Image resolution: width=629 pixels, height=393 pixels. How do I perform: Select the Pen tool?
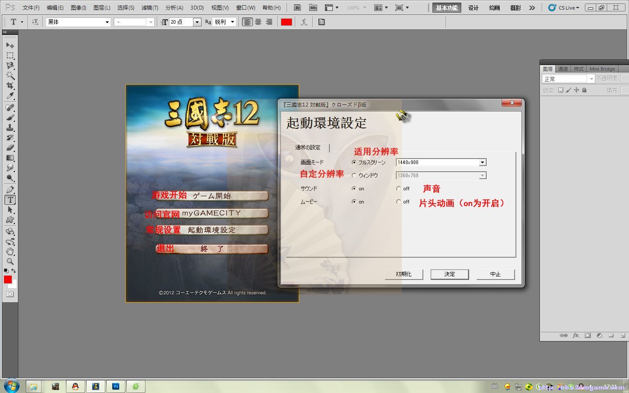(10, 190)
